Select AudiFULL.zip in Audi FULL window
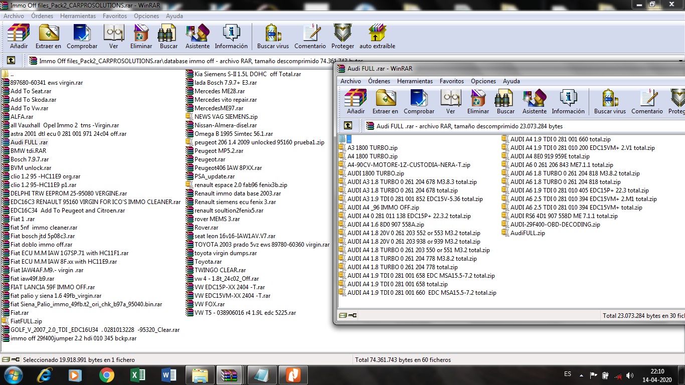This screenshot has height=385, width=685. [524, 233]
